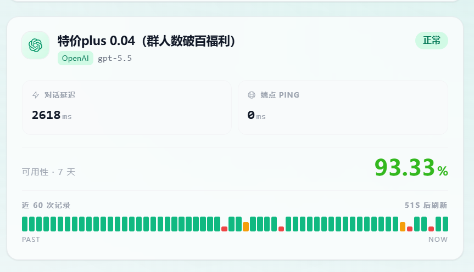Image resolution: width=474 pixels, height=272 pixels.
Task: Click the newest green bar above NOW
Action: click(x=445, y=224)
